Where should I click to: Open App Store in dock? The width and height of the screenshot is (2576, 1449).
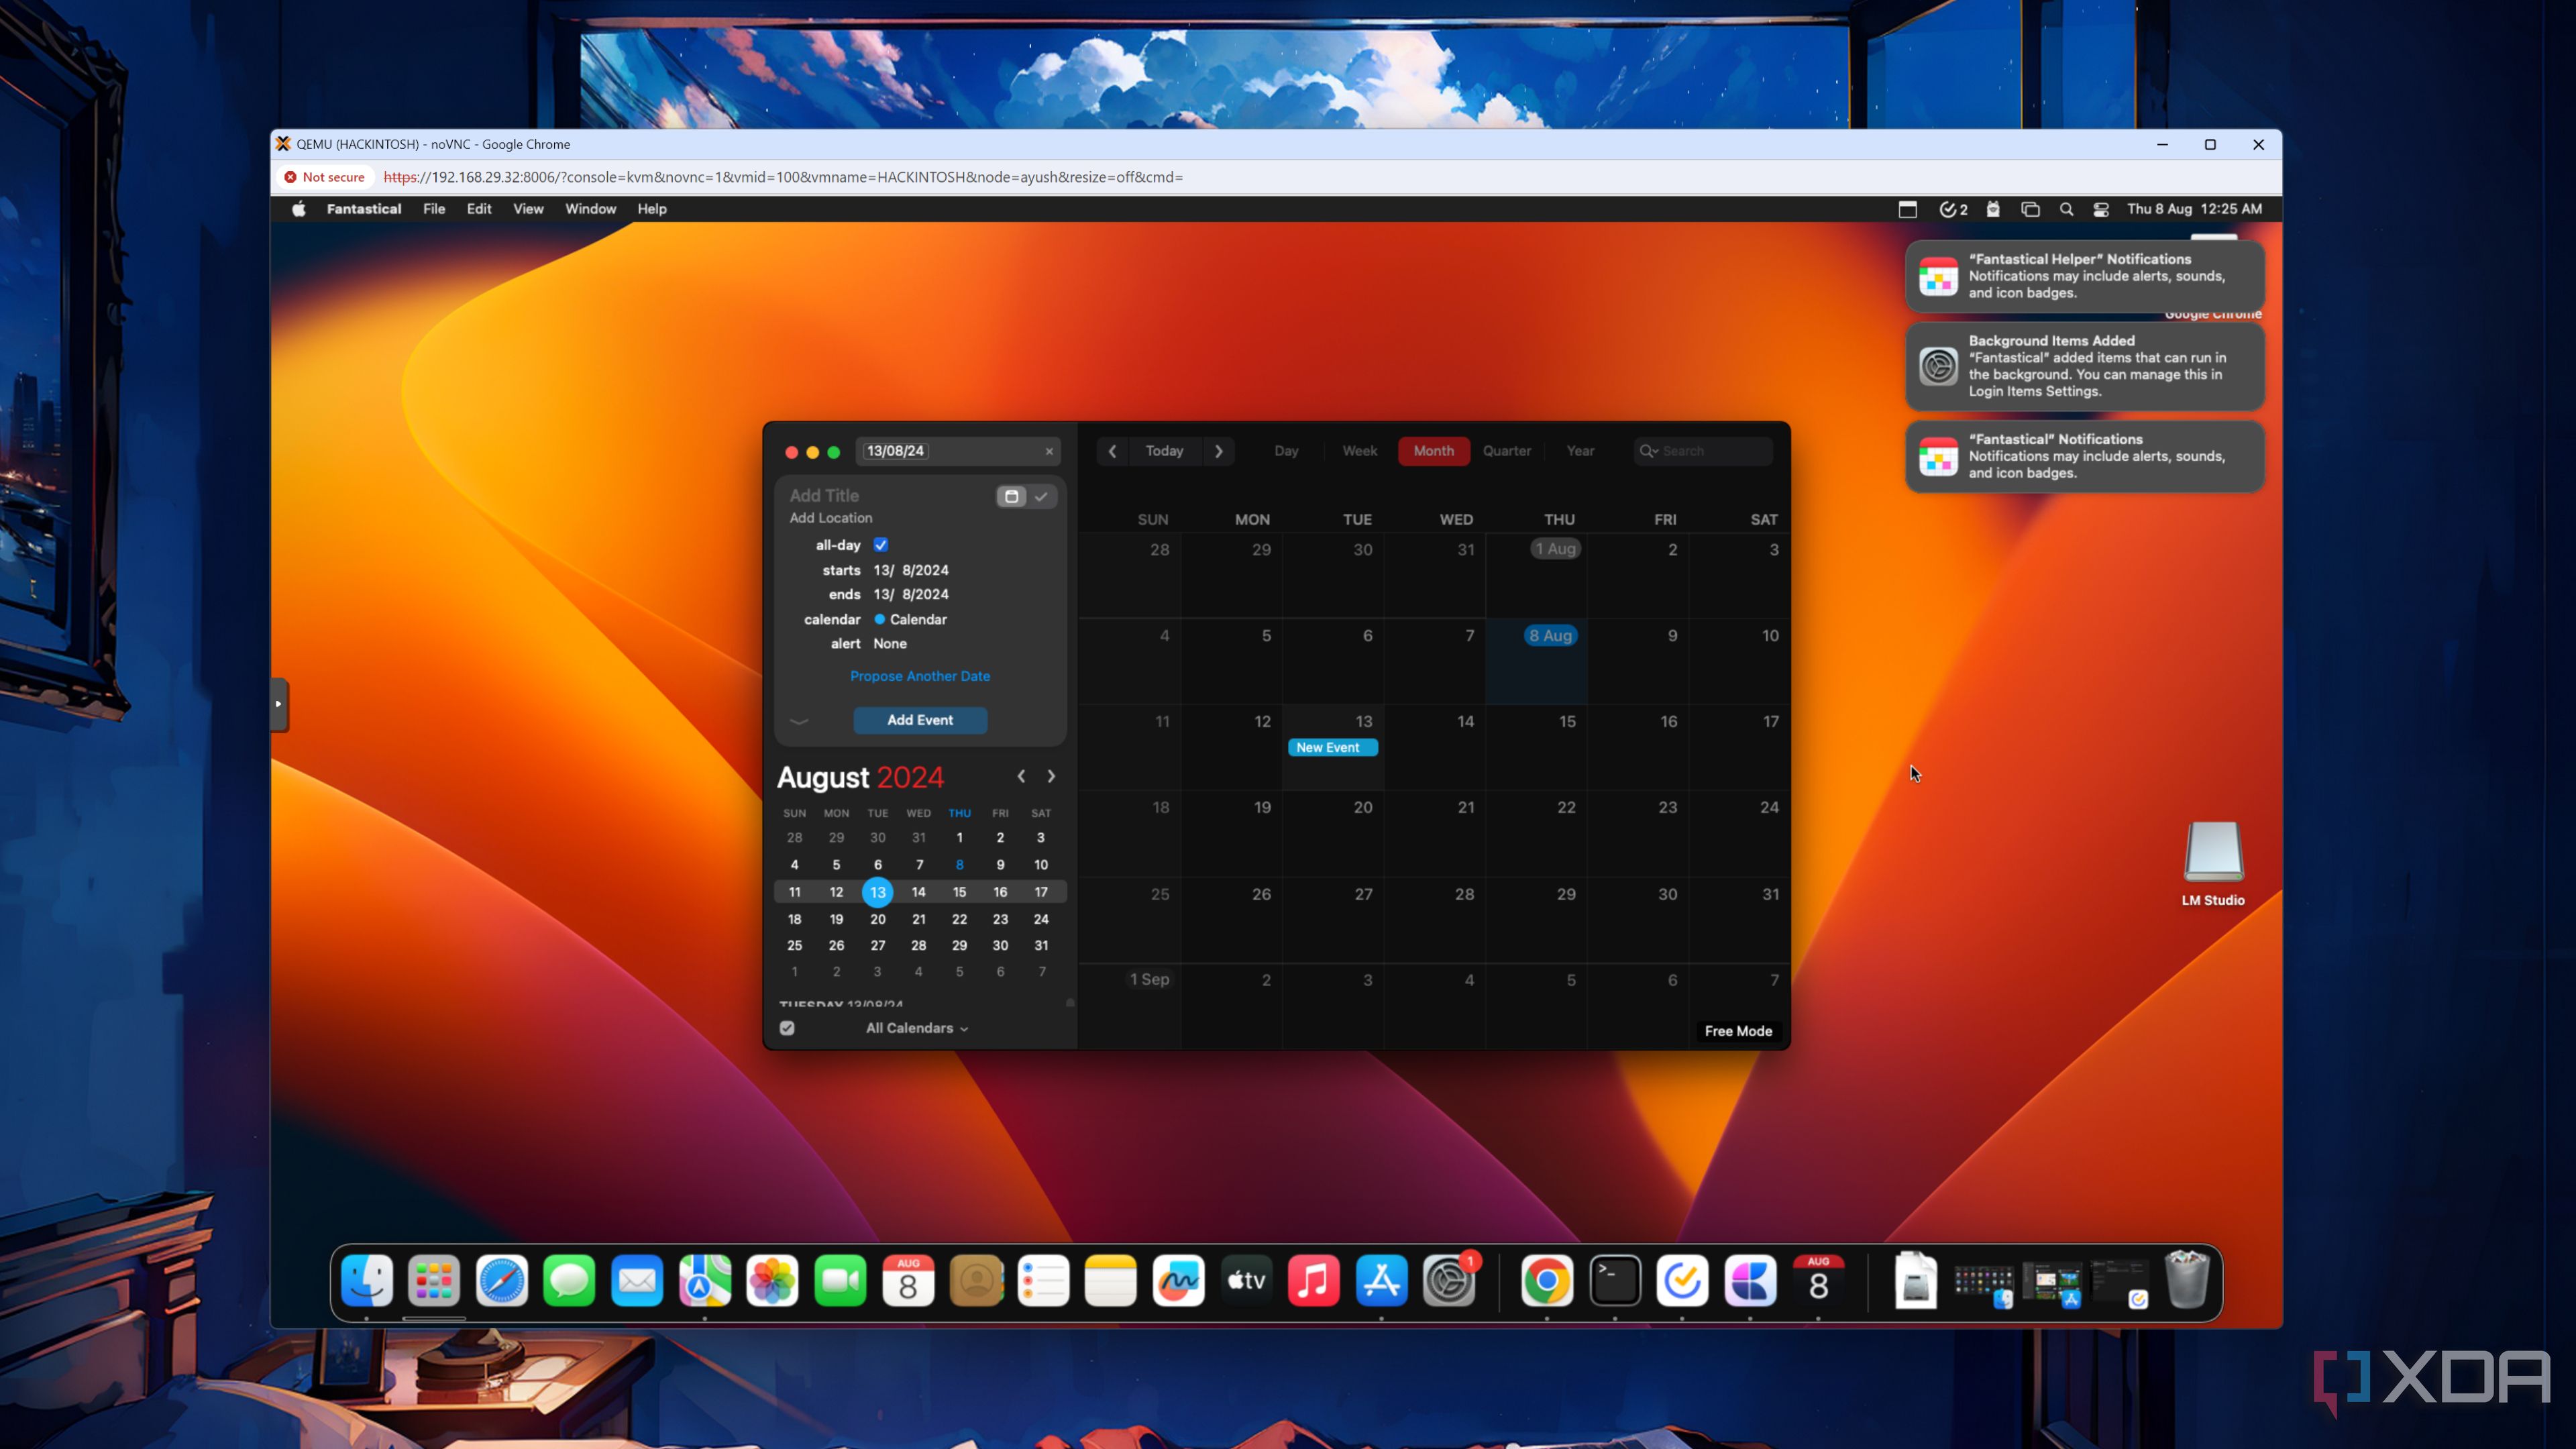(1382, 1281)
